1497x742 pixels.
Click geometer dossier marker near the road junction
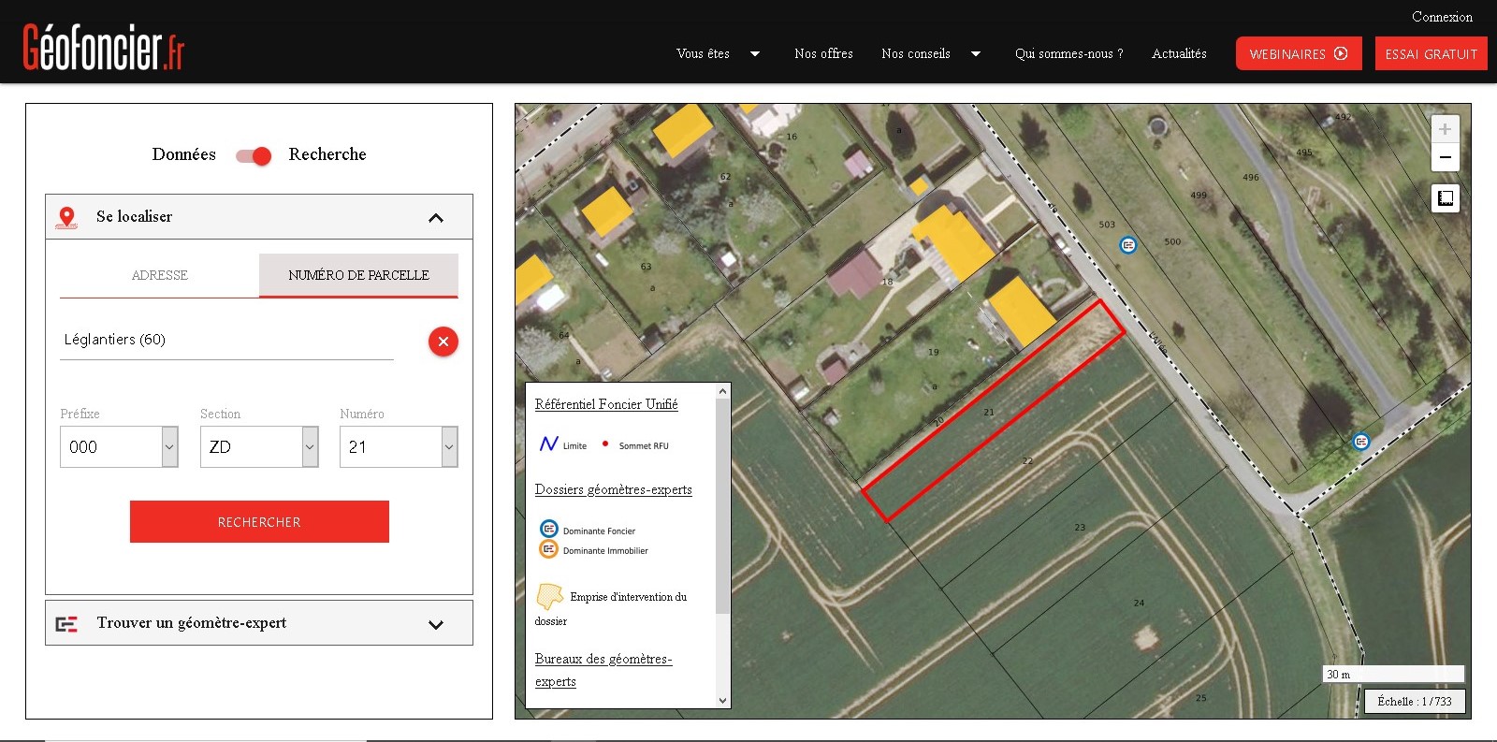(x=1361, y=442)
